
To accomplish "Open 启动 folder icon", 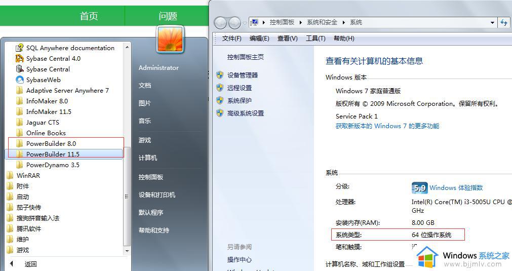I will click(10, 197).
